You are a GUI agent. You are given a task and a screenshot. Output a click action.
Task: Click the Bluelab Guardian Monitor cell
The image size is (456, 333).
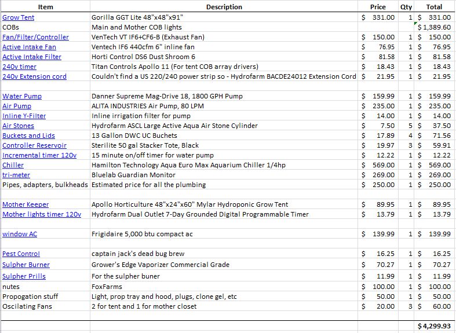[224, 175]
